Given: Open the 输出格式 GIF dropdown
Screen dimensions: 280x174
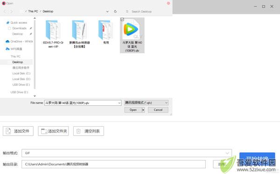Looking at the screenshot, I should pos(126,153).
